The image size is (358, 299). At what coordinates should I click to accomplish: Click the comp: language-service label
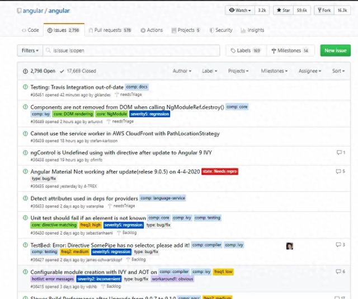pos(163,198)
